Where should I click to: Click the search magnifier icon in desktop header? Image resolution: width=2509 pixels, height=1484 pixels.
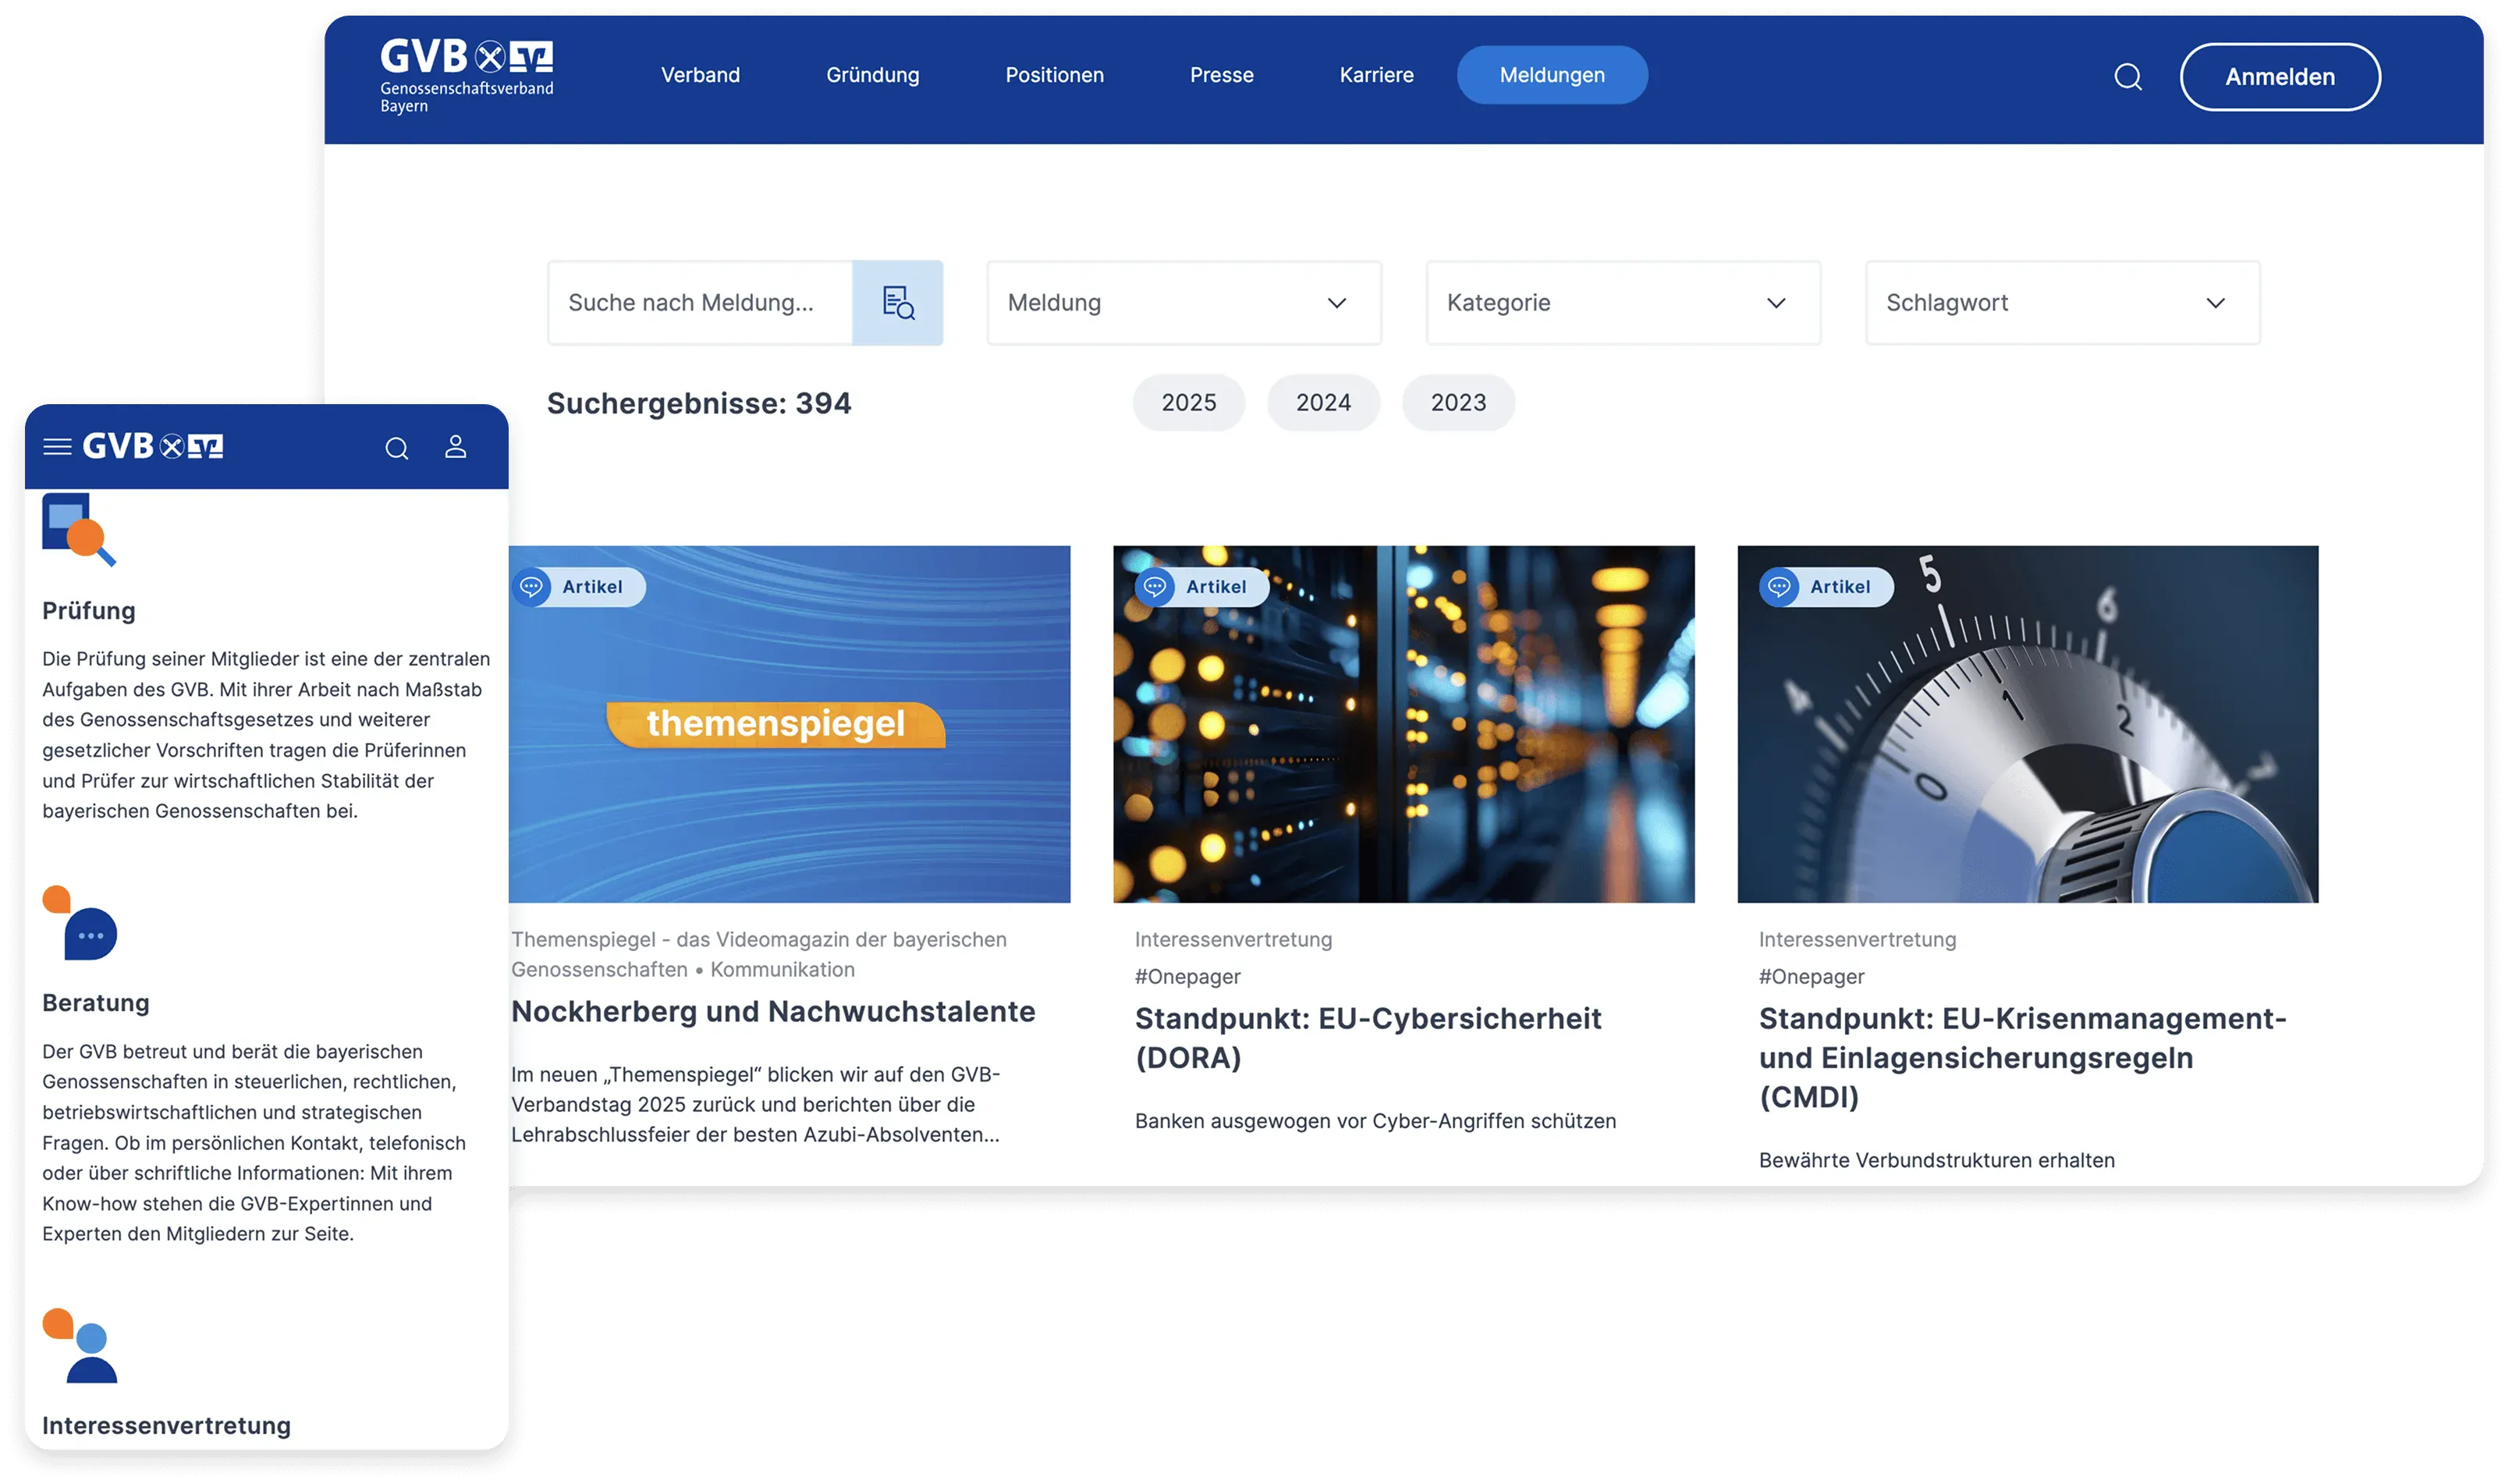(2128, 77)
